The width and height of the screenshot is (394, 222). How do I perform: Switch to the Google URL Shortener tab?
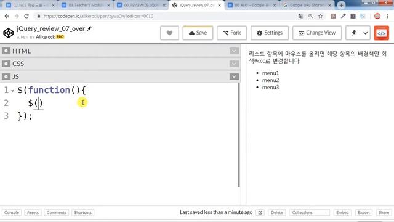pyautogui.click(x=307, y=5)
